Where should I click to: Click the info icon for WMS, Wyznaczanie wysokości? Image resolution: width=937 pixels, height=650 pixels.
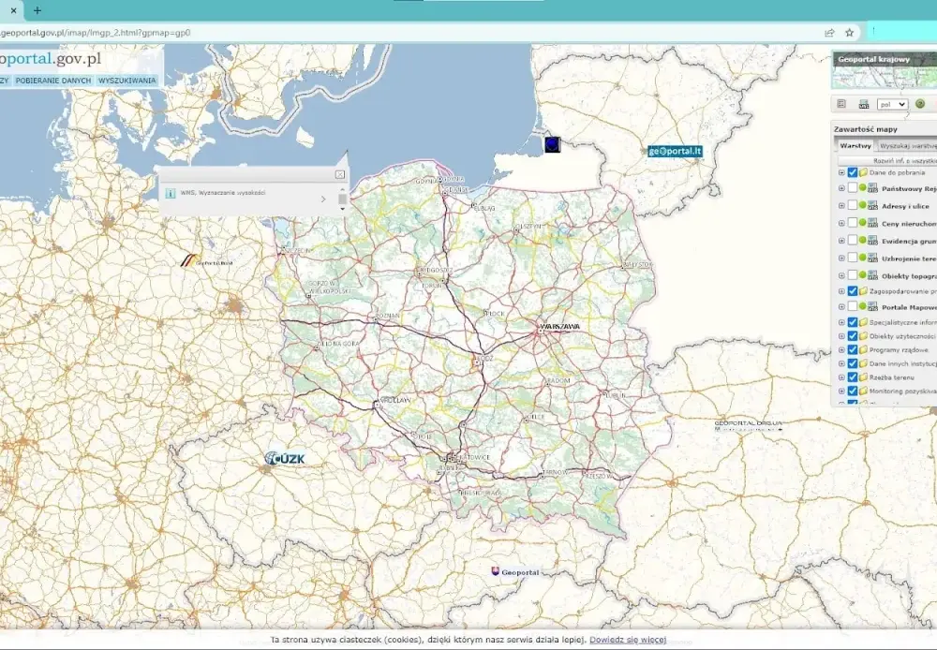pyautogui.click(x=171, y=193)
